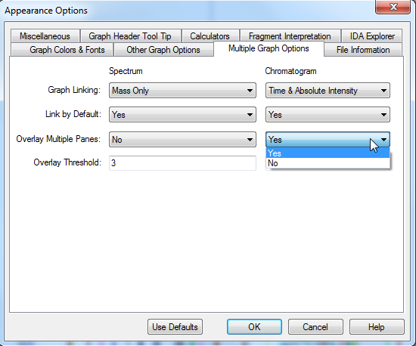Click the Overlay Threshold input field

coord(182,163)
